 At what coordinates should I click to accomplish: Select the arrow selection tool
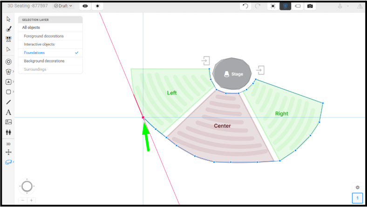pos(8,19)
